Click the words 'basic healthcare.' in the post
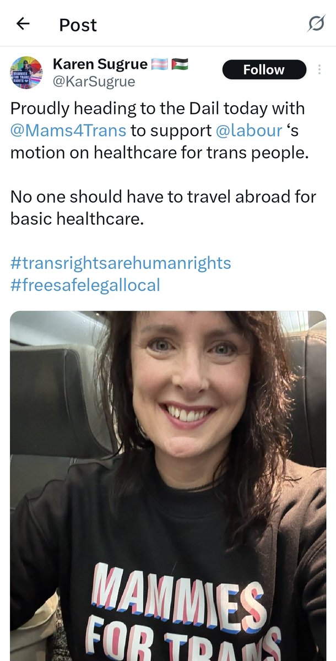336x661 pixels. pos(77,219)
